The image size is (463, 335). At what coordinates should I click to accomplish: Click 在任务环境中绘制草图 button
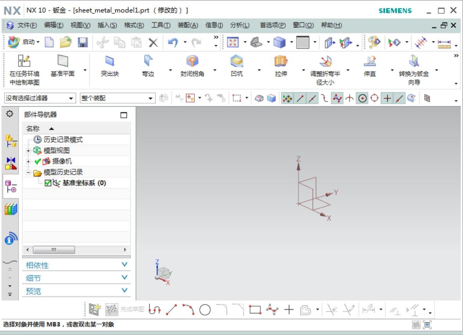(24, 70)
